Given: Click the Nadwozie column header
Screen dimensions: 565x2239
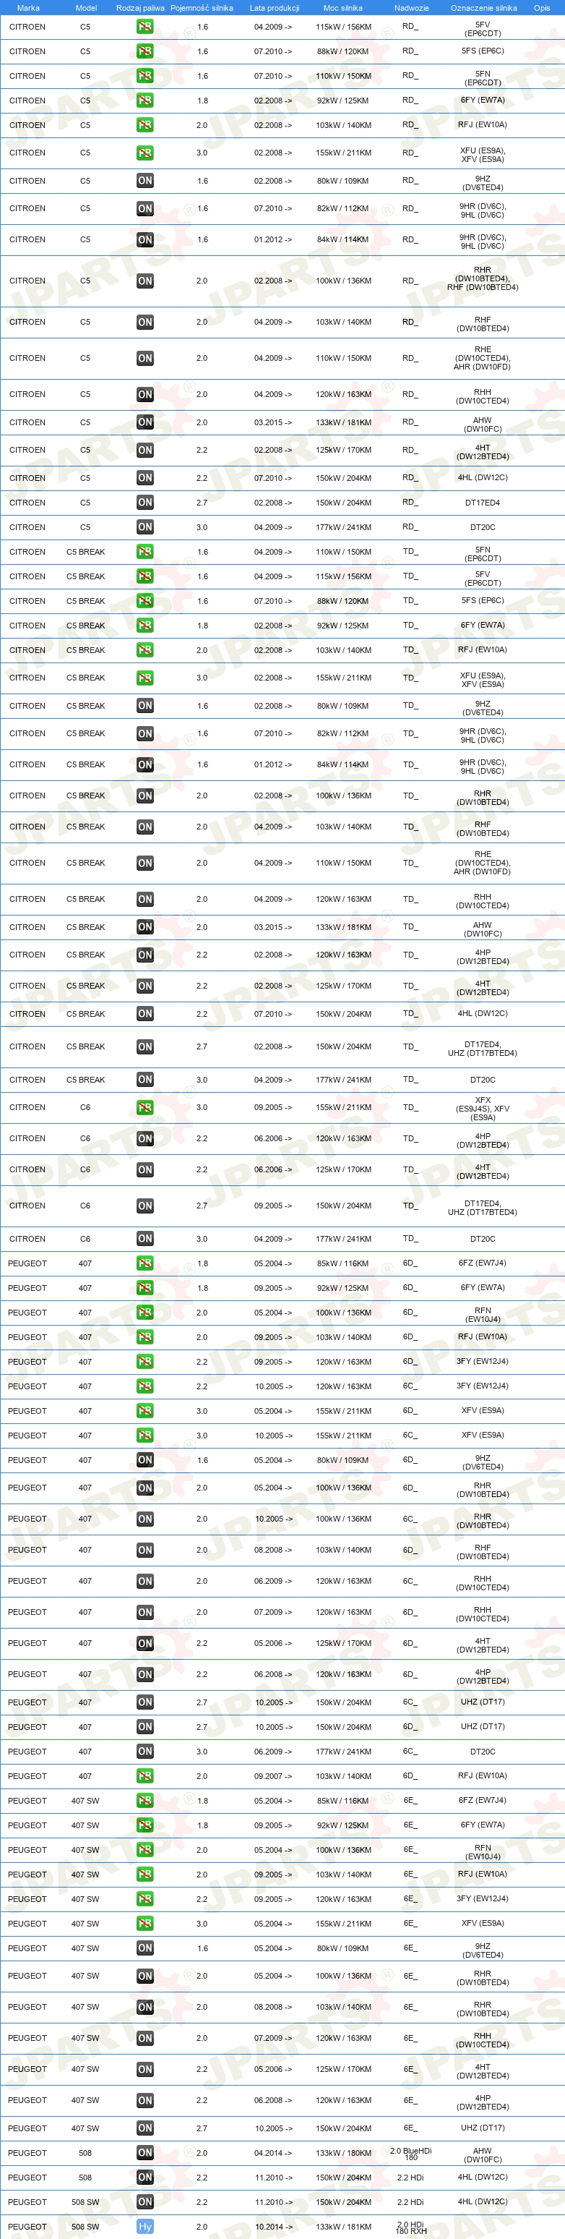Looking at the screenshot, I should coord(411,8).
